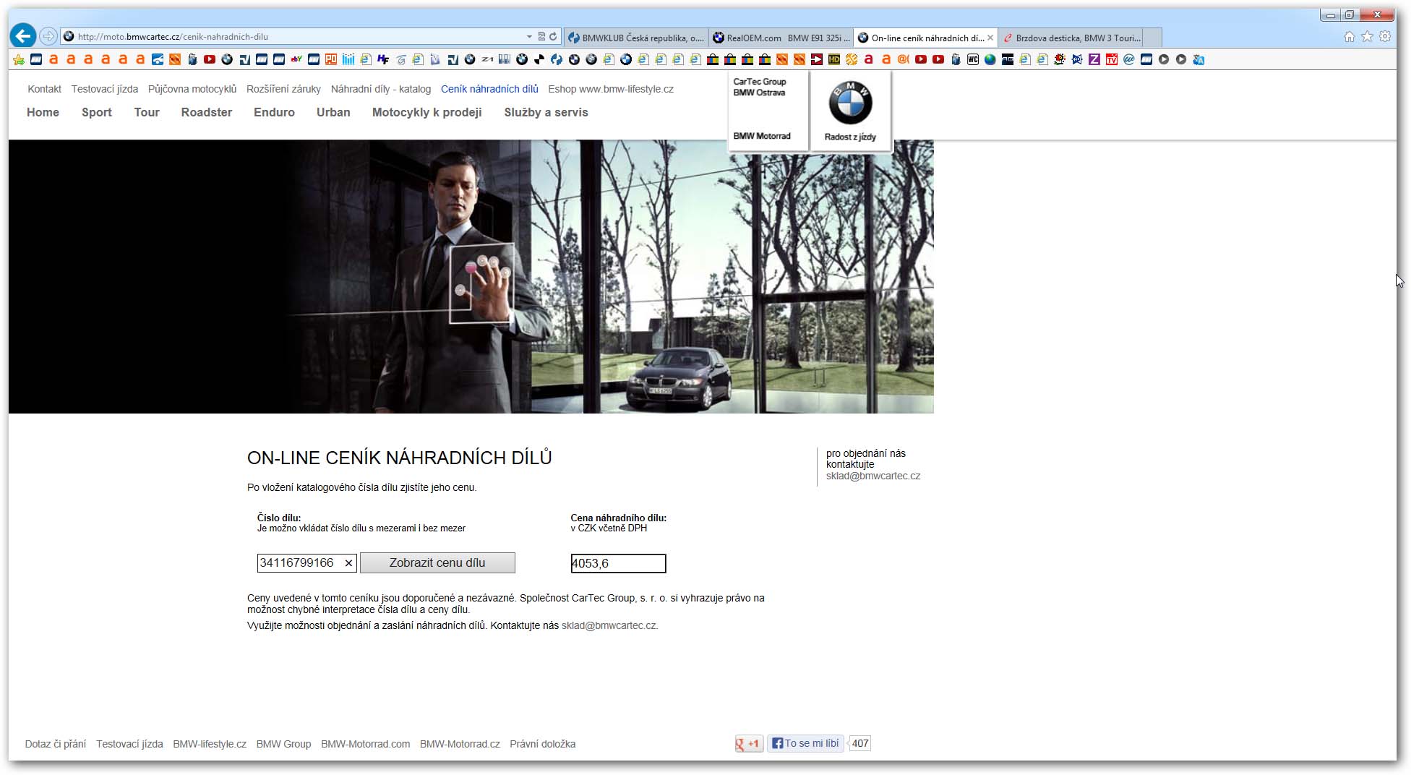This screenshot has height=775, width=1419.
Task: Open the ladybug bookmark icon
Action: [x=1060, y=59]
